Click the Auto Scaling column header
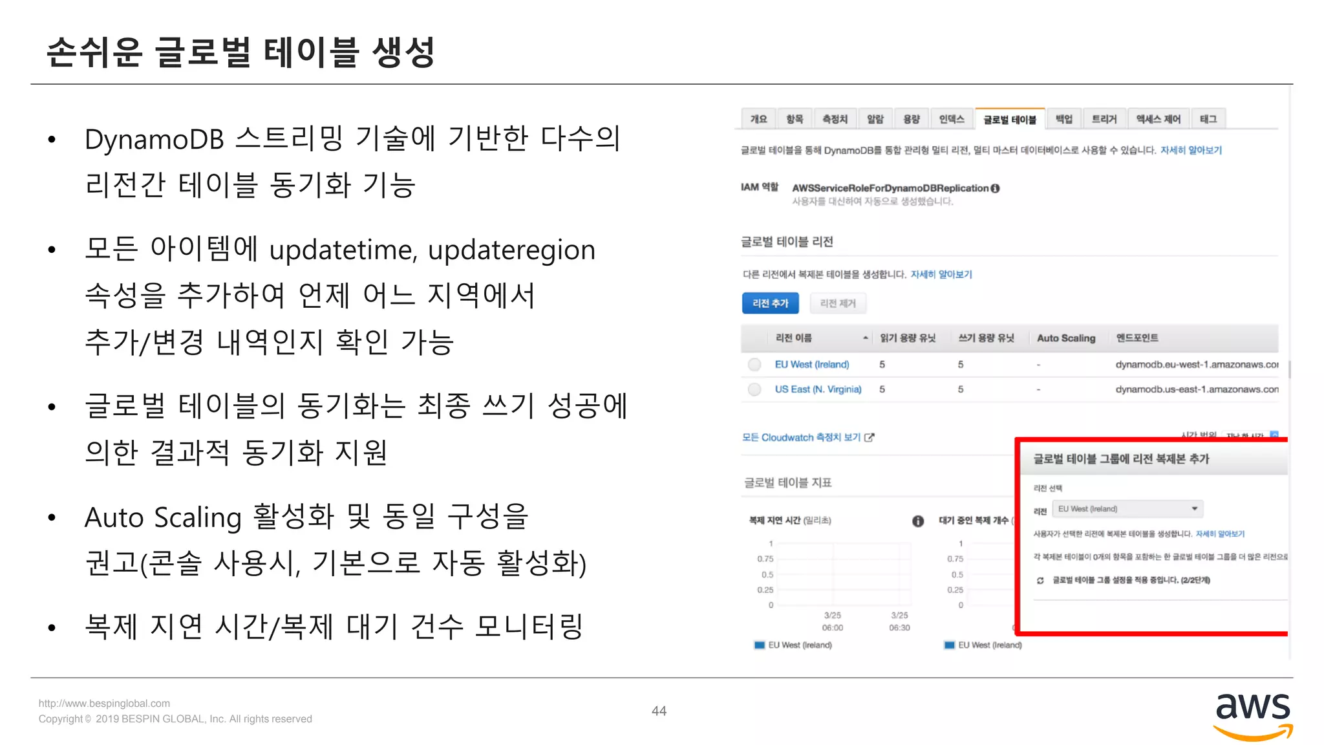 (x=1066, y=338)
